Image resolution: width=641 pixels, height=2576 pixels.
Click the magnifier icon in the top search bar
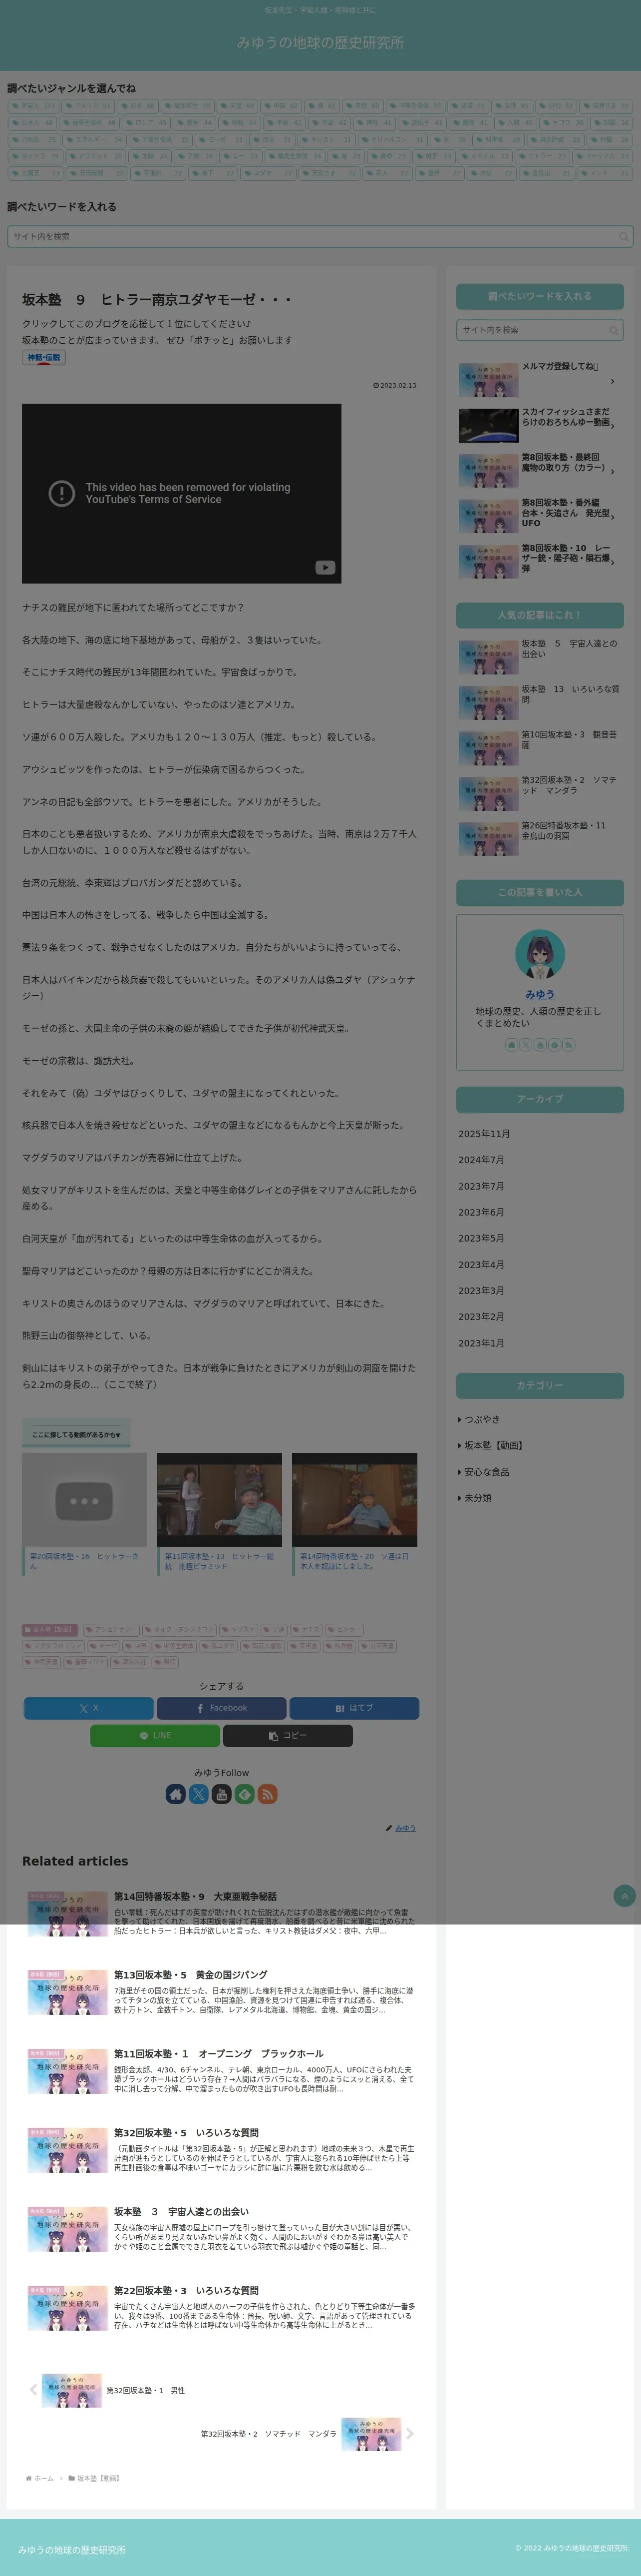coord(624,237)
